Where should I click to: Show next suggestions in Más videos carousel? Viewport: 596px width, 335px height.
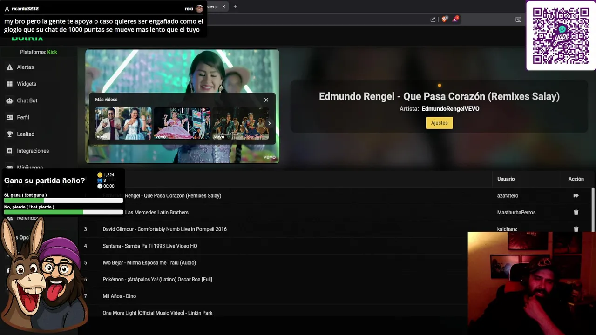[x=269, y=123]
